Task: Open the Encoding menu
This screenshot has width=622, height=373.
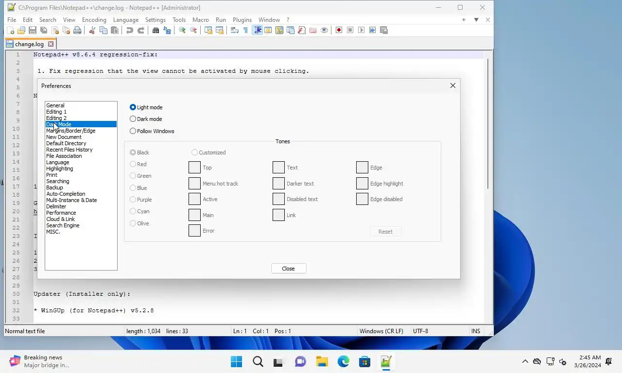Action: [94, 20]
